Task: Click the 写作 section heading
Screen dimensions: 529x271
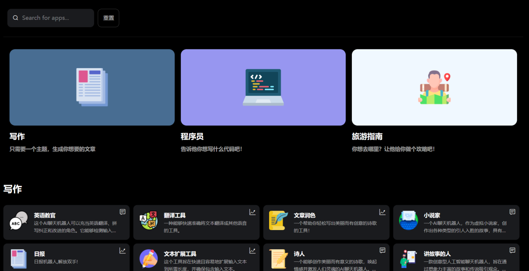Action: tap(12, 189)
